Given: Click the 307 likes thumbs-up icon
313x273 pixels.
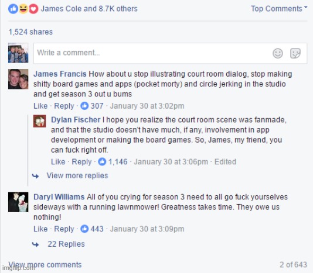Looking at the screenshot, I should [84, 106].
